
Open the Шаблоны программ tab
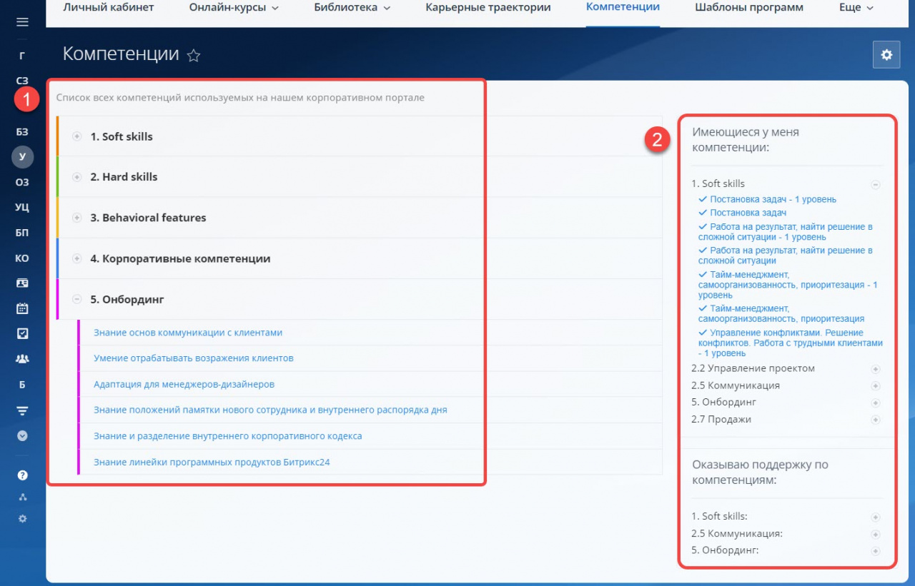[749, 8]
